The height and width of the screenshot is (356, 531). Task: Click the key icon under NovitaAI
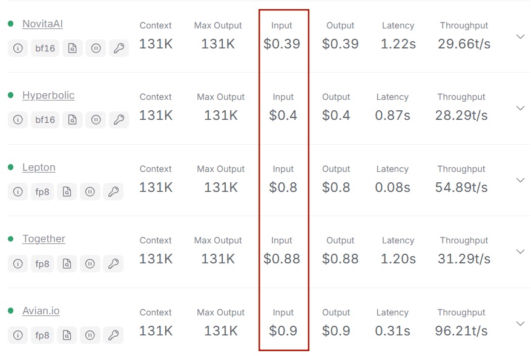[x=119, y=48]
